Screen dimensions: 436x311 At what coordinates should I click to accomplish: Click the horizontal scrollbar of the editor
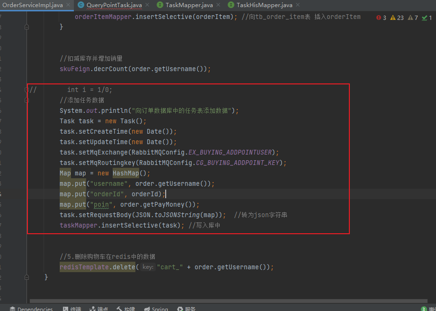click(x=228, y=301)
